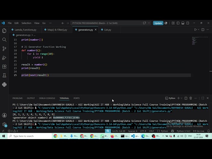
Task: Toggle the Secondary Side Bar
Action: click(x=188, y=23)
